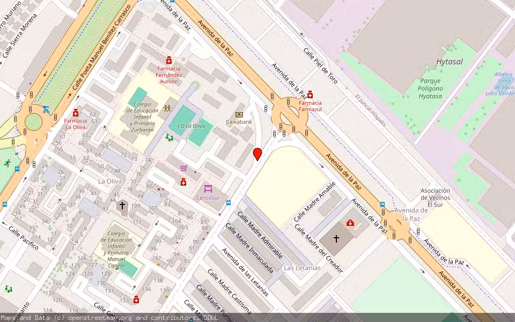Image resolution: width=515 pixels, height=322 pixels.
Task: Click the Calle Madre Admirable street label
Action: coord(260,235)
